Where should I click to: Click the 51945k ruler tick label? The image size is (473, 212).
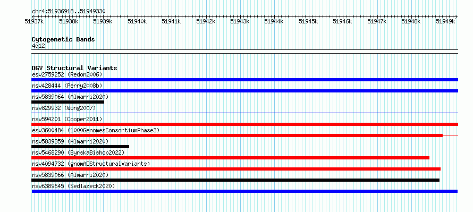click(308, 21)
